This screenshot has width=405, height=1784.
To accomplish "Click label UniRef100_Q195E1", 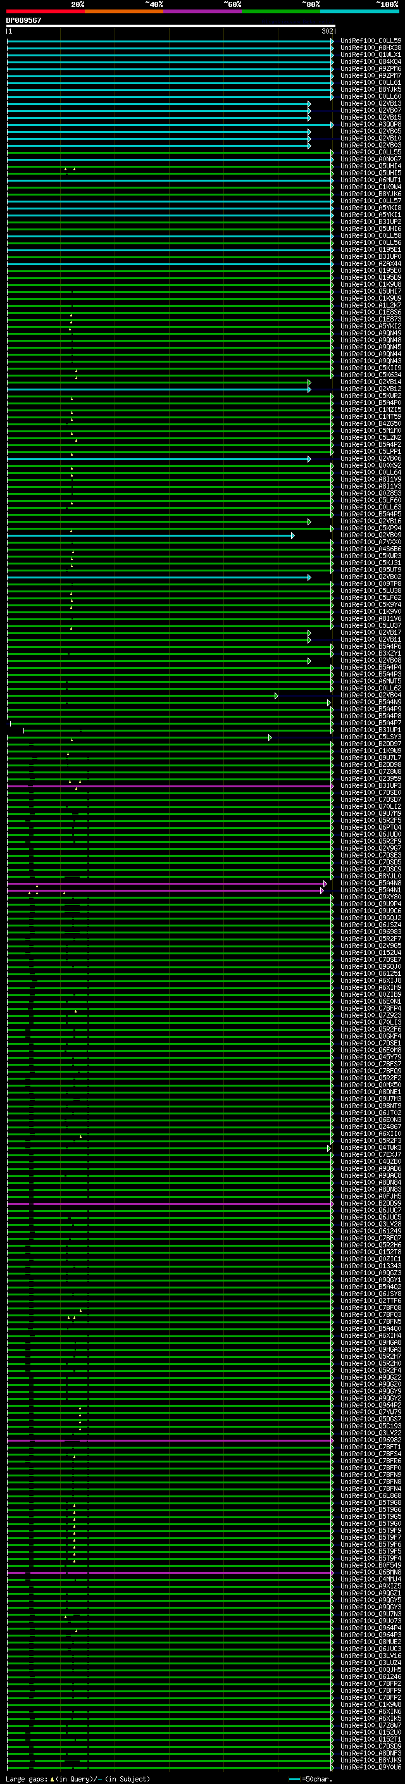I will pos(370,250).
